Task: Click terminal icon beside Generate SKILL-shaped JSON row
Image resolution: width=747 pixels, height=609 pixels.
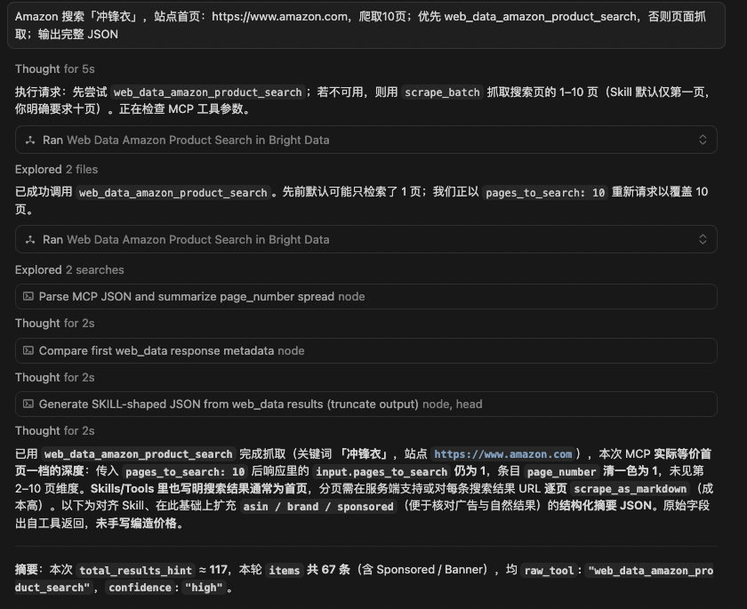Action: [x=28, y=404]
